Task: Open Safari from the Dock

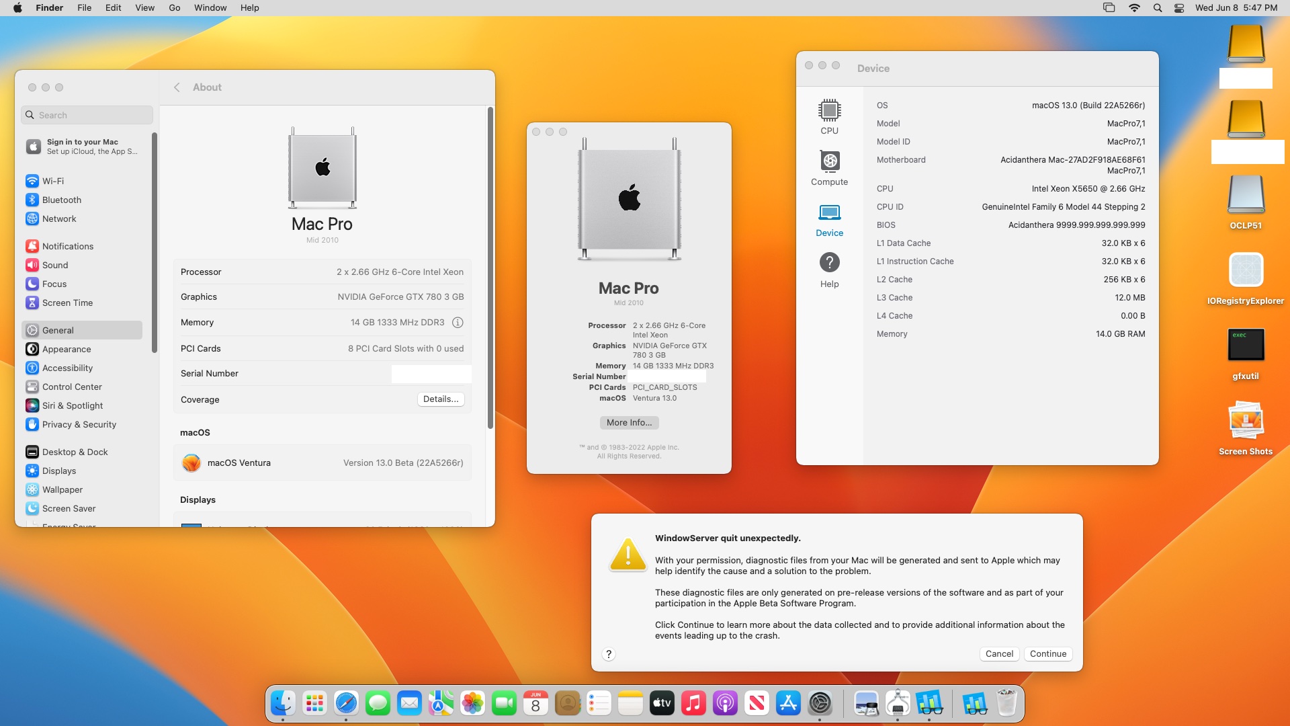Action: tap(346, 704)
